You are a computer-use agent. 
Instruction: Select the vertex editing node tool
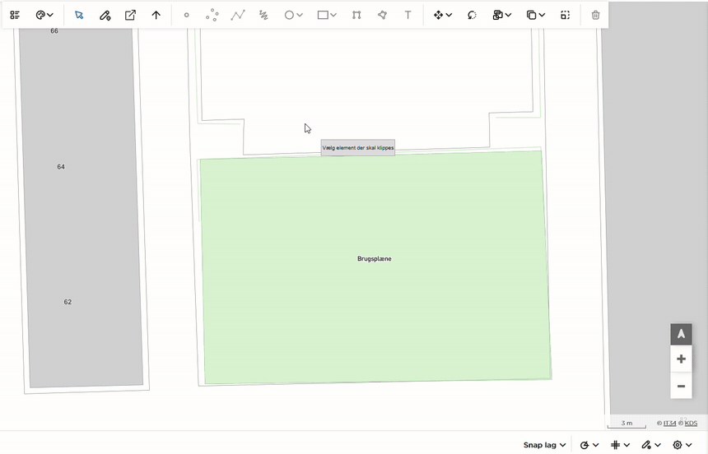pyautogui.click(x=356, y=15)
